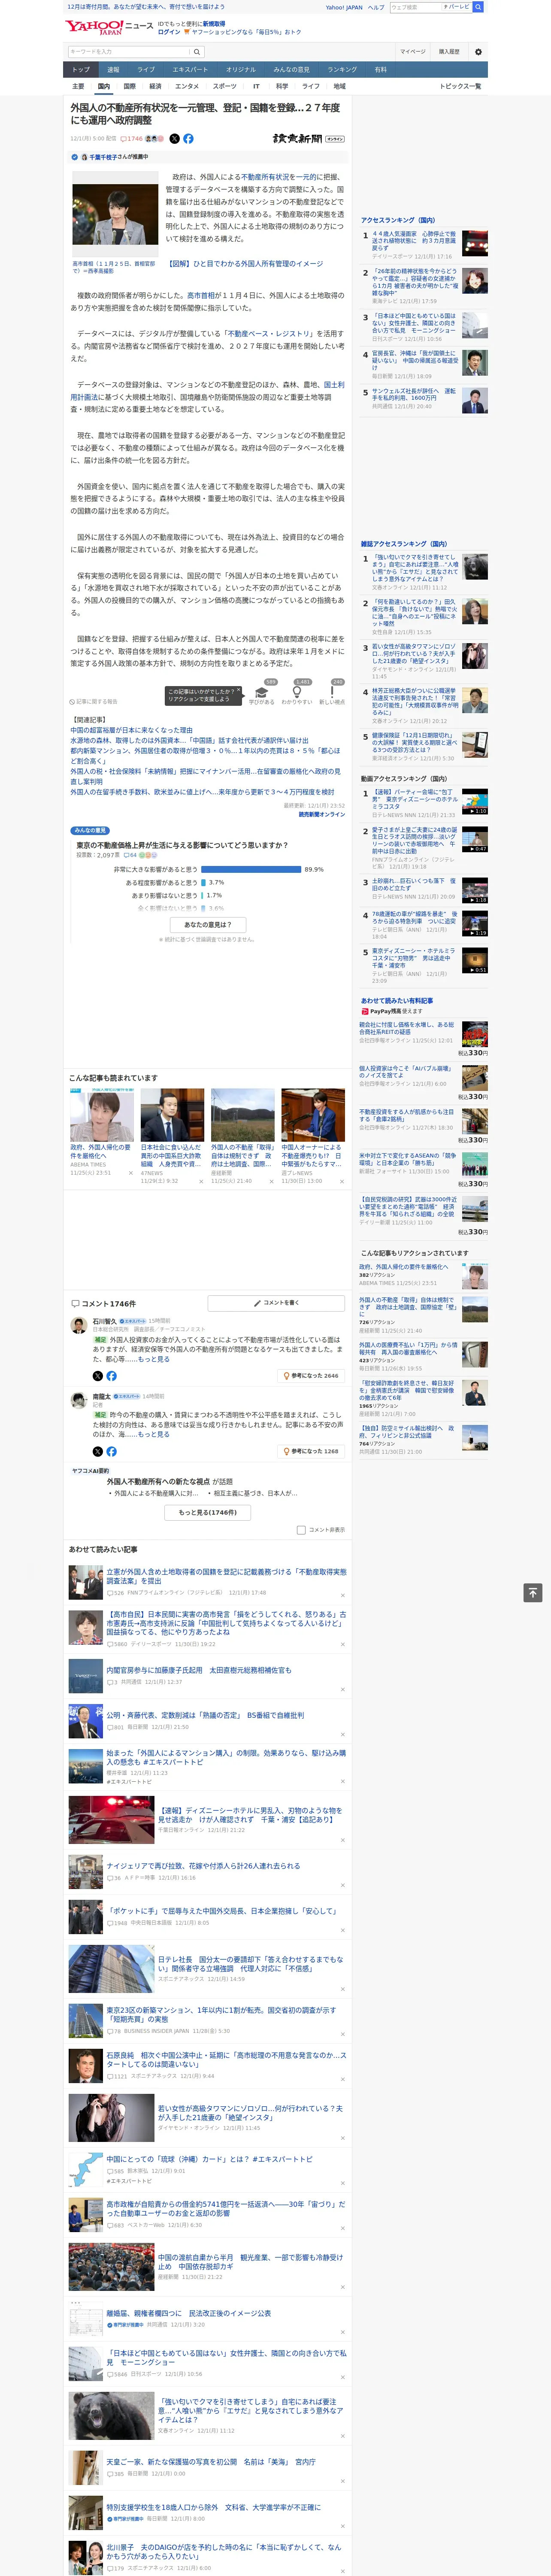The image size is (551, 2576).
Task: Share article on Facebook from the headline
Action: click(188, 139)
